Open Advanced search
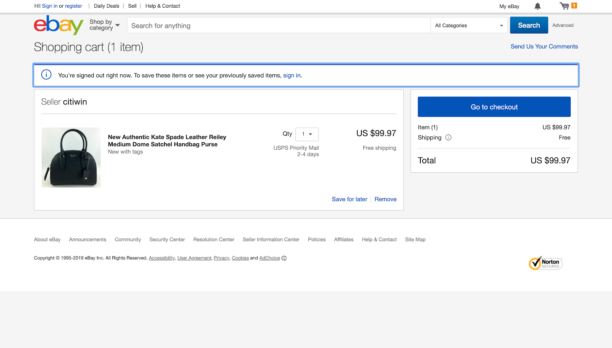612x348 pixels. (563, 25)
